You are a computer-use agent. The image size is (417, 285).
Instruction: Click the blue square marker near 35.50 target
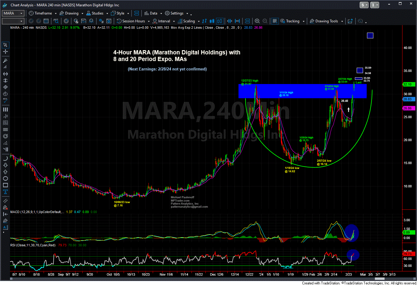tap(360, 70)
